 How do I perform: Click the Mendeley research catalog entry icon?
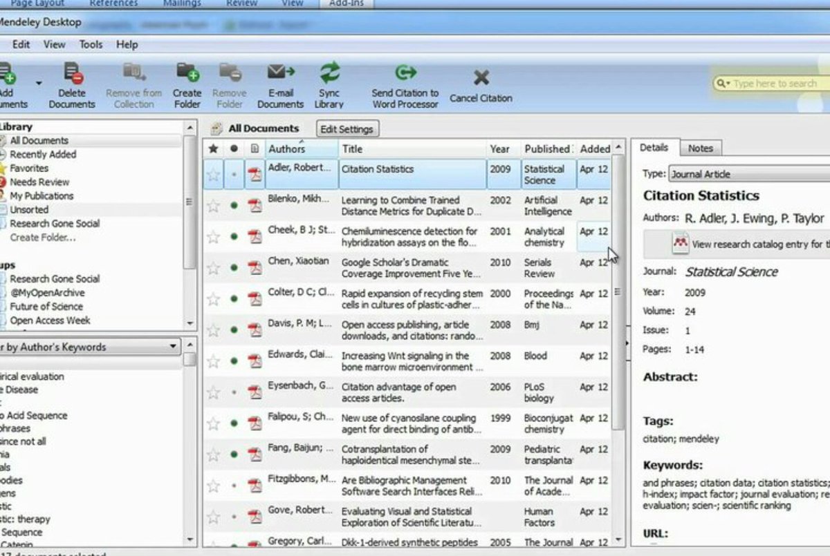[681, 243]
